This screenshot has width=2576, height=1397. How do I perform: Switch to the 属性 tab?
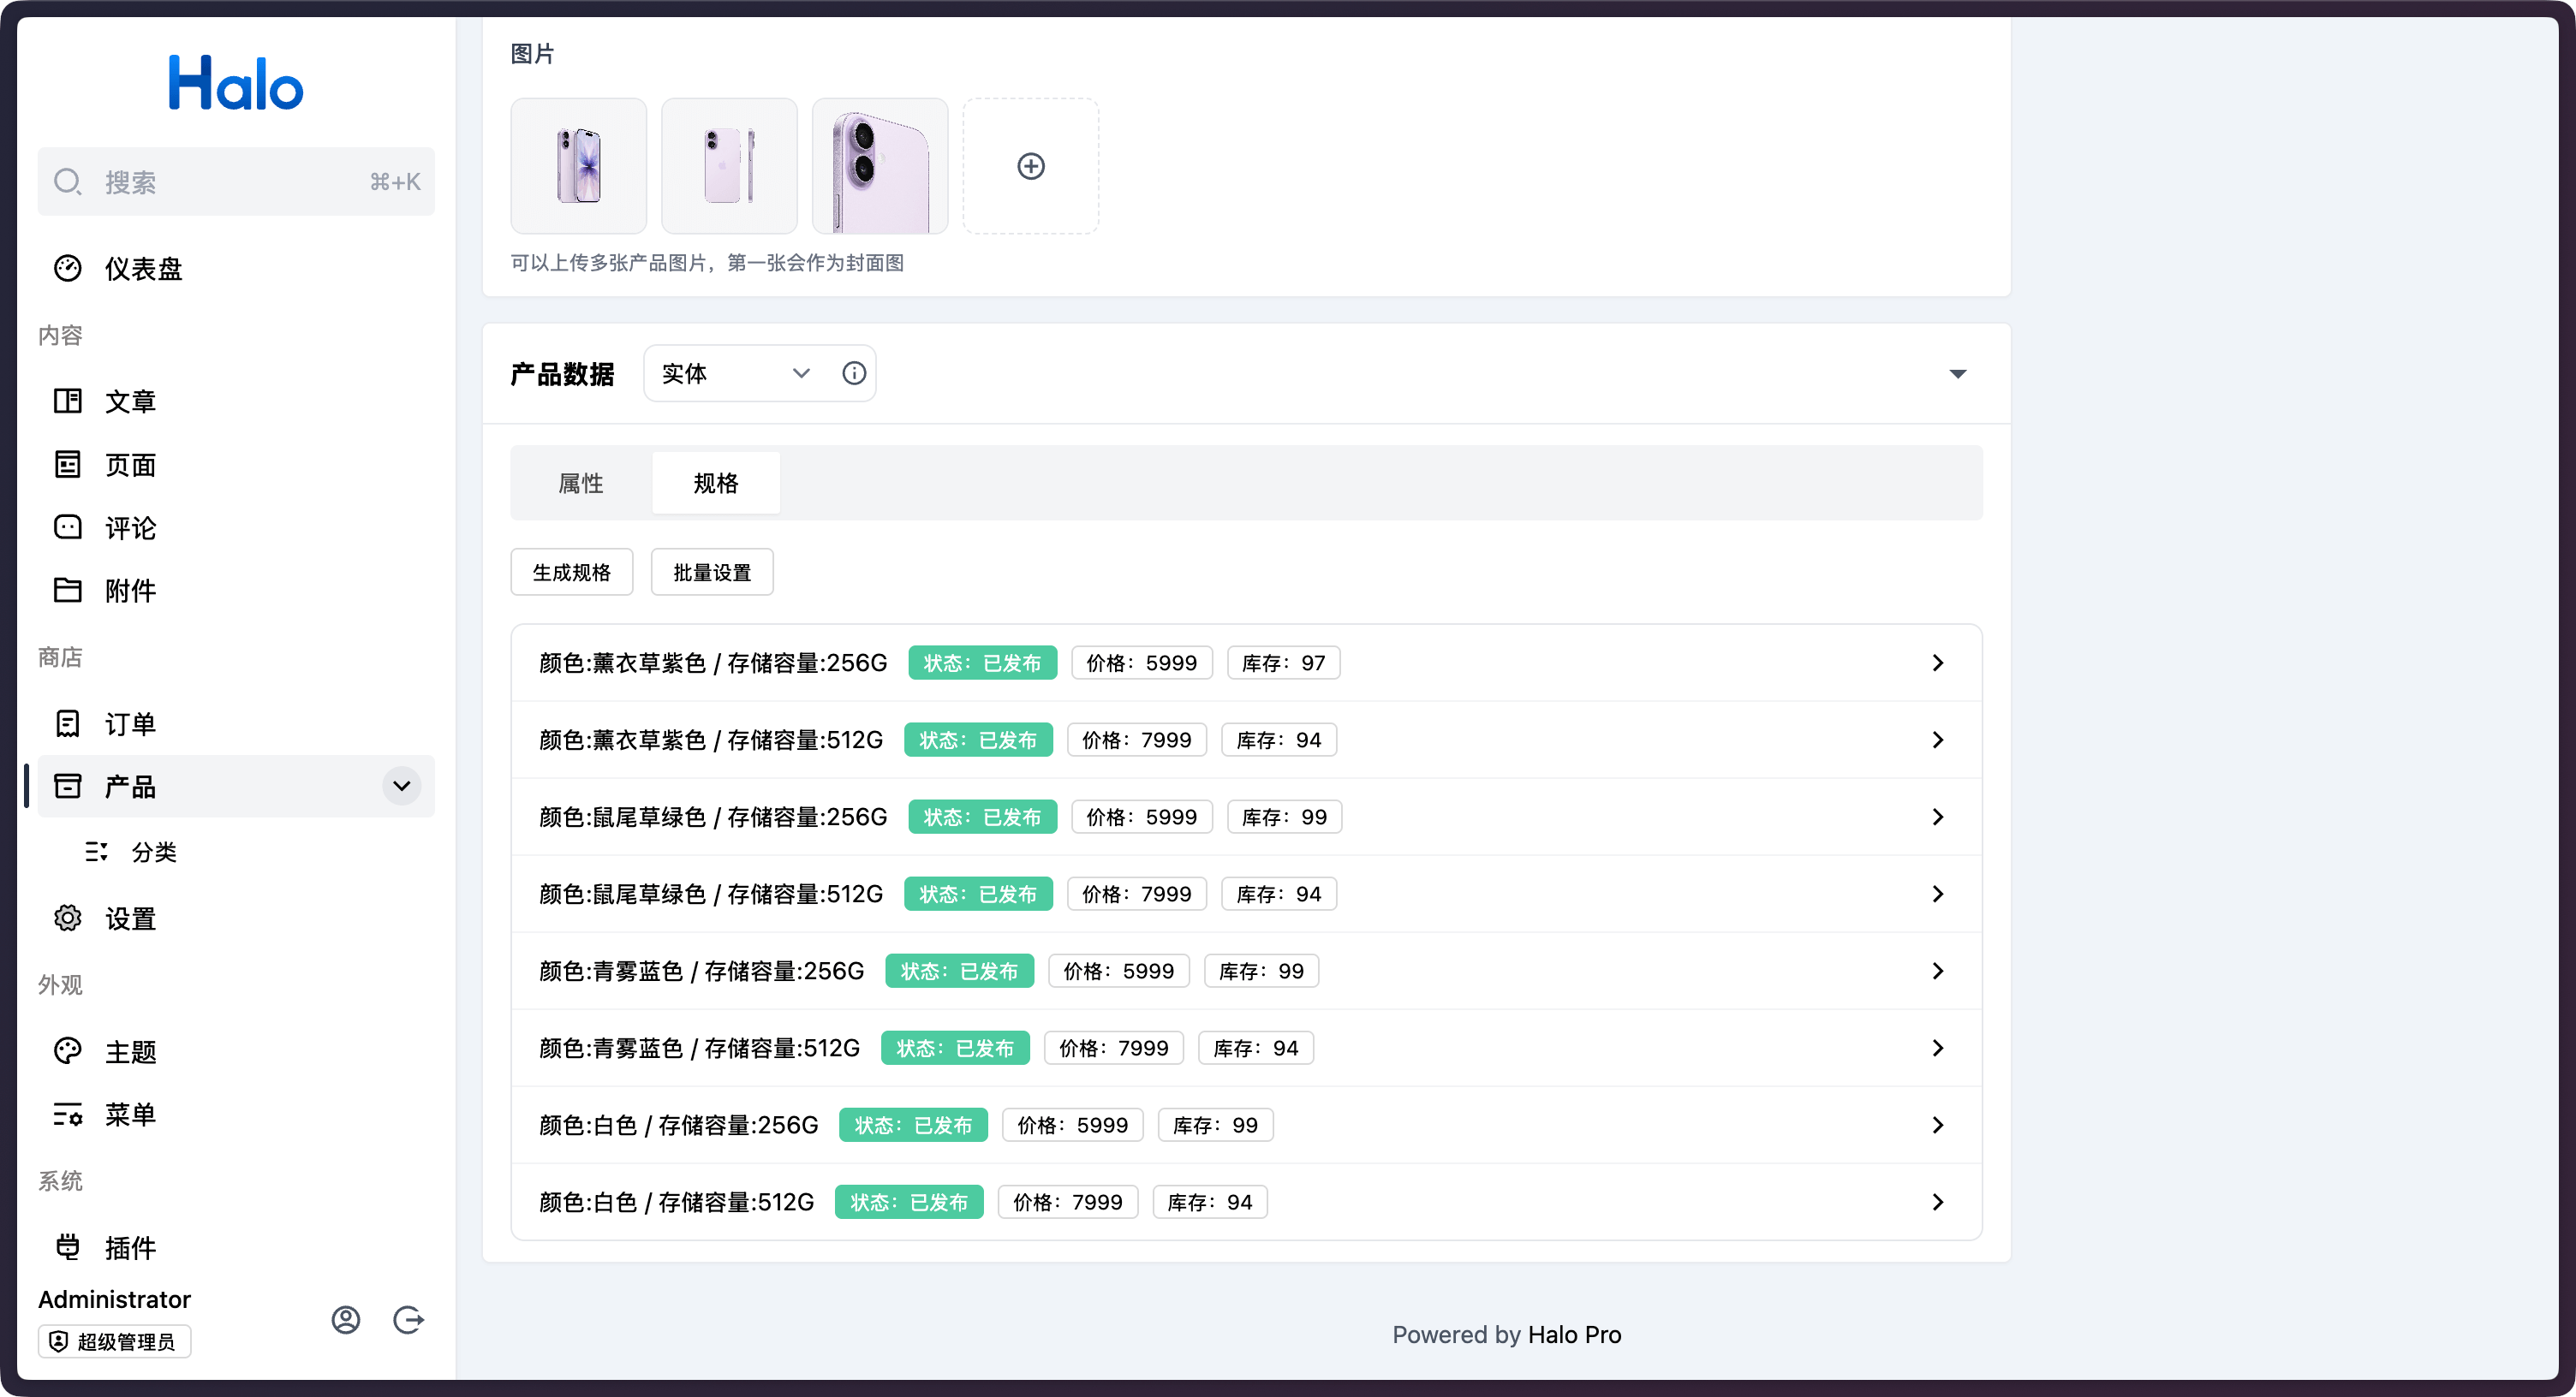pos(580,483)
